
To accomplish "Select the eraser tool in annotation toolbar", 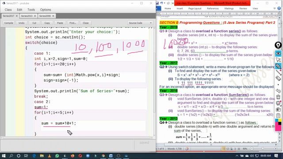I will (x=278, y=78).
